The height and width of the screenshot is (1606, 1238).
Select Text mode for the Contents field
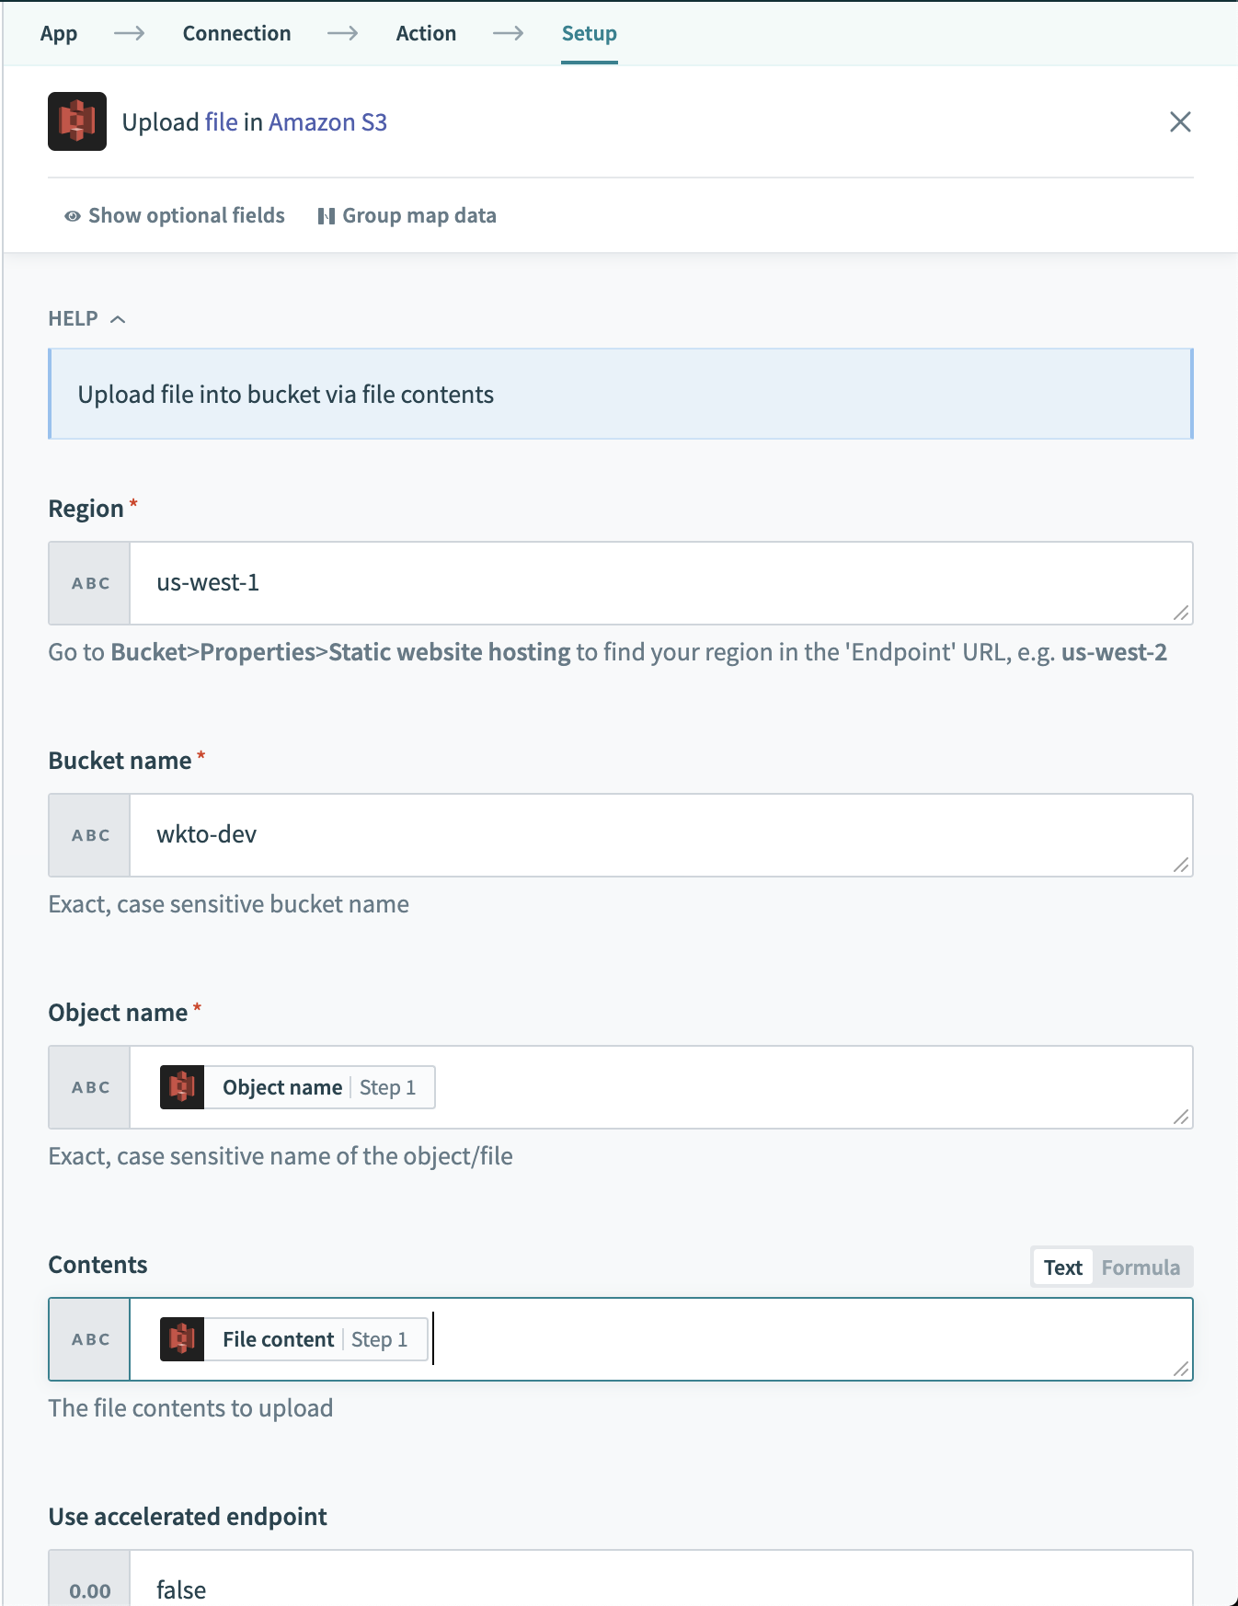1062,1267
